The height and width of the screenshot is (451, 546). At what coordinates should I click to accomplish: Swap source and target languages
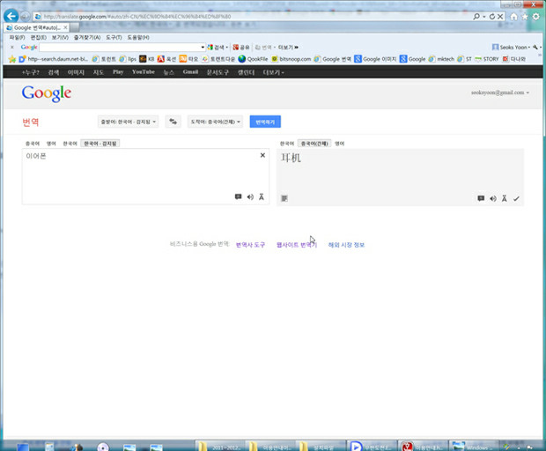coord(173,122)
